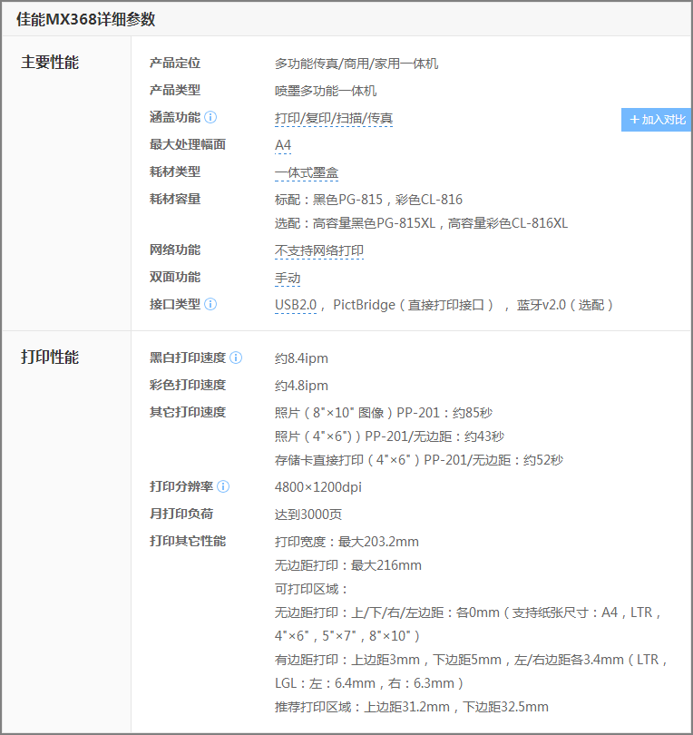Select the 可打印区域： line
Screen dimensions: 693x735
pos(311,589)
